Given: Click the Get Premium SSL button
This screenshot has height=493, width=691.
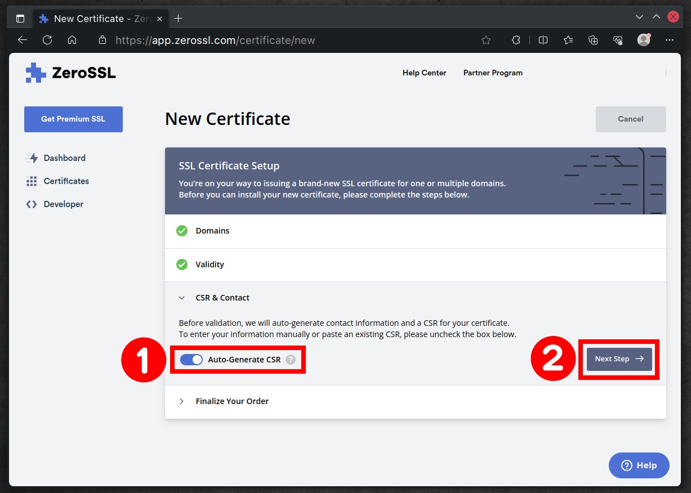Looking at the screenshot, I should point(73,119).
